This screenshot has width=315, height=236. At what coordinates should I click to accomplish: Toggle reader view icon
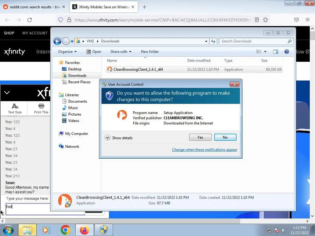point(257,20)
